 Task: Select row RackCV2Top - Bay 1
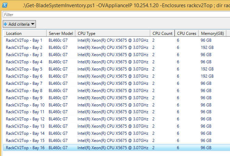coord(117,40)
